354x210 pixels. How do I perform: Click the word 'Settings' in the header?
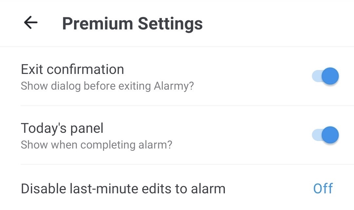(170, 24)
